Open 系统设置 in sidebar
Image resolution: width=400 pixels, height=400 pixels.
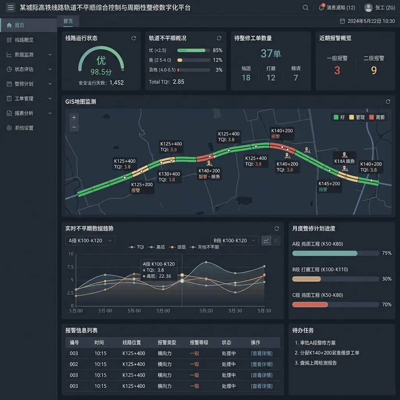click(28, 128)
